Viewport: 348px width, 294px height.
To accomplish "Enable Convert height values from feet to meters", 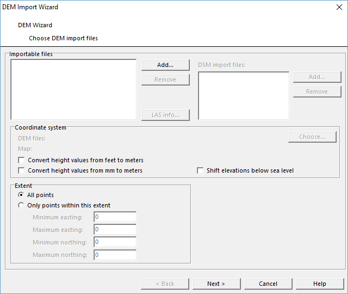I will click(21, 160).
